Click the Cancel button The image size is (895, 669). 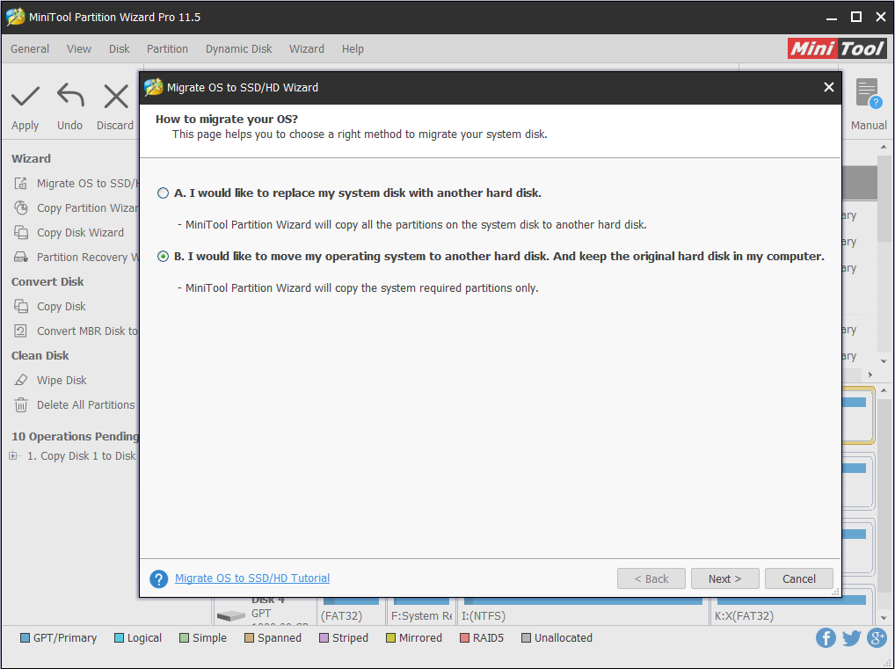tap(799, 578)
